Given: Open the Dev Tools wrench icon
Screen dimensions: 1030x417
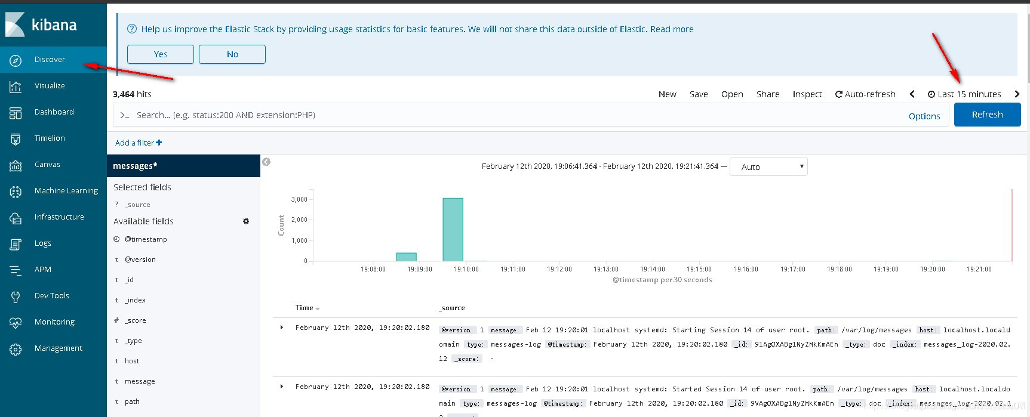Looking at the screenshot, I should coord(16,296).
